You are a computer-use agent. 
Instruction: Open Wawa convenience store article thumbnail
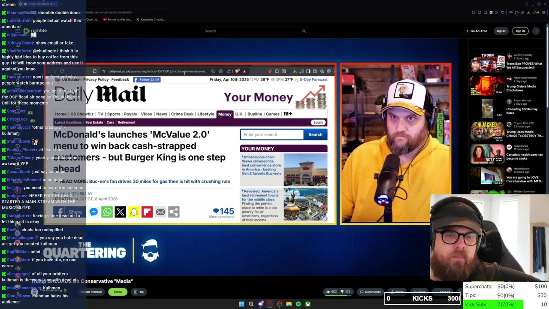305,169
